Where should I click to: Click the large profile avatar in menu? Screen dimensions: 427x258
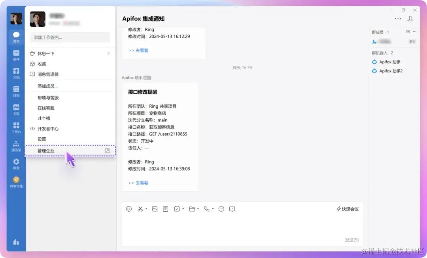(38, 19)
